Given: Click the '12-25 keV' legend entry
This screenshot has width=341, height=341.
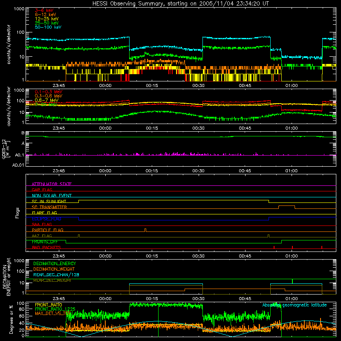Looking at the screenshot, I should pos(46,19).
